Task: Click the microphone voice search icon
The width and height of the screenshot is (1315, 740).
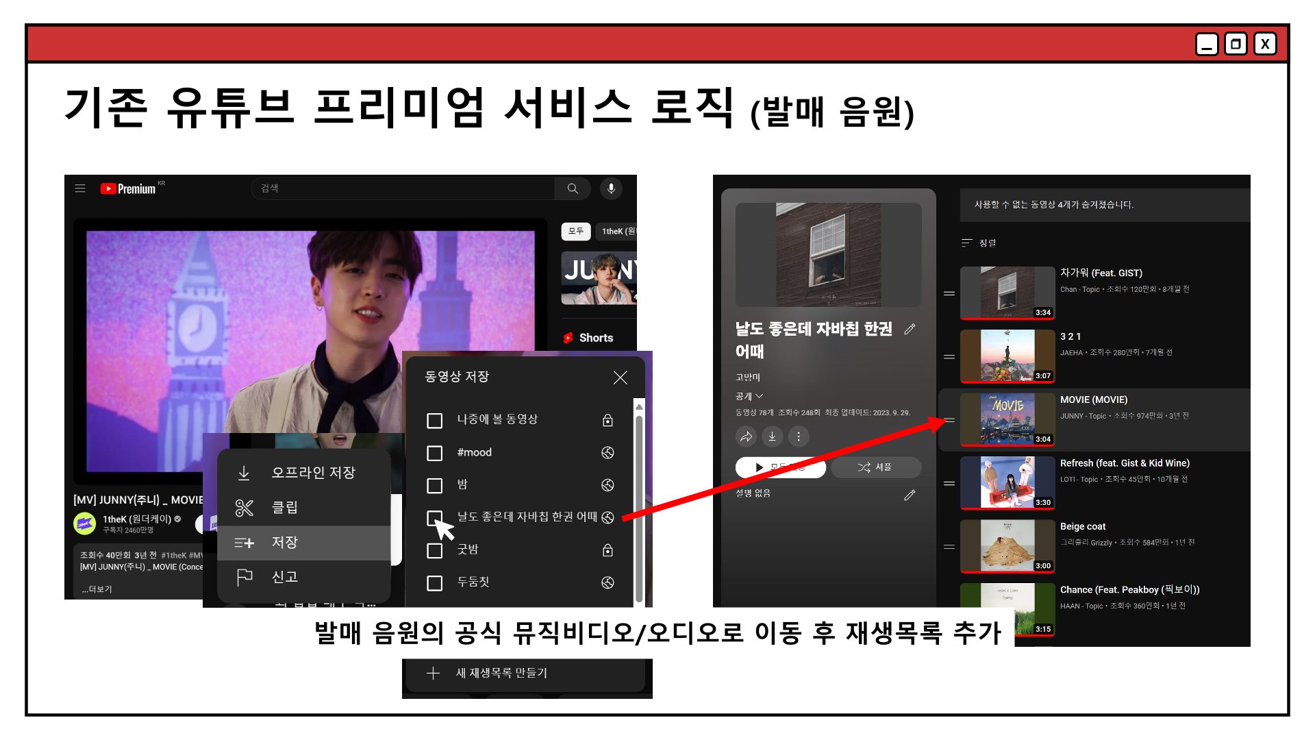Action: point(611,188)
